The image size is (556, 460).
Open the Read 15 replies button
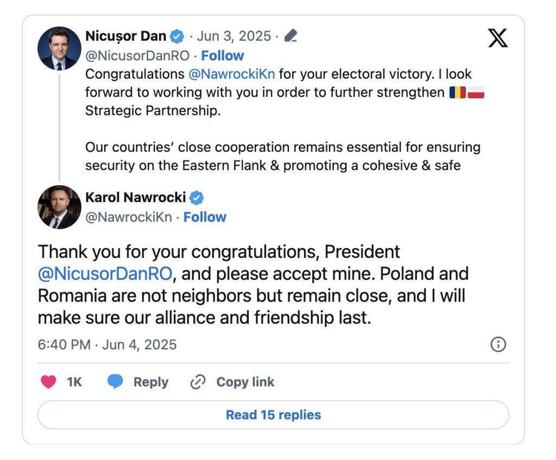(x=274, y=415)
